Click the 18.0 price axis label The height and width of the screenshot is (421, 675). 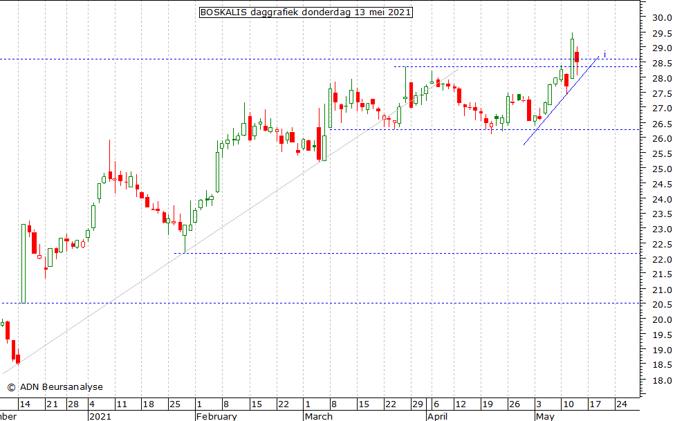tap(662, 380)
